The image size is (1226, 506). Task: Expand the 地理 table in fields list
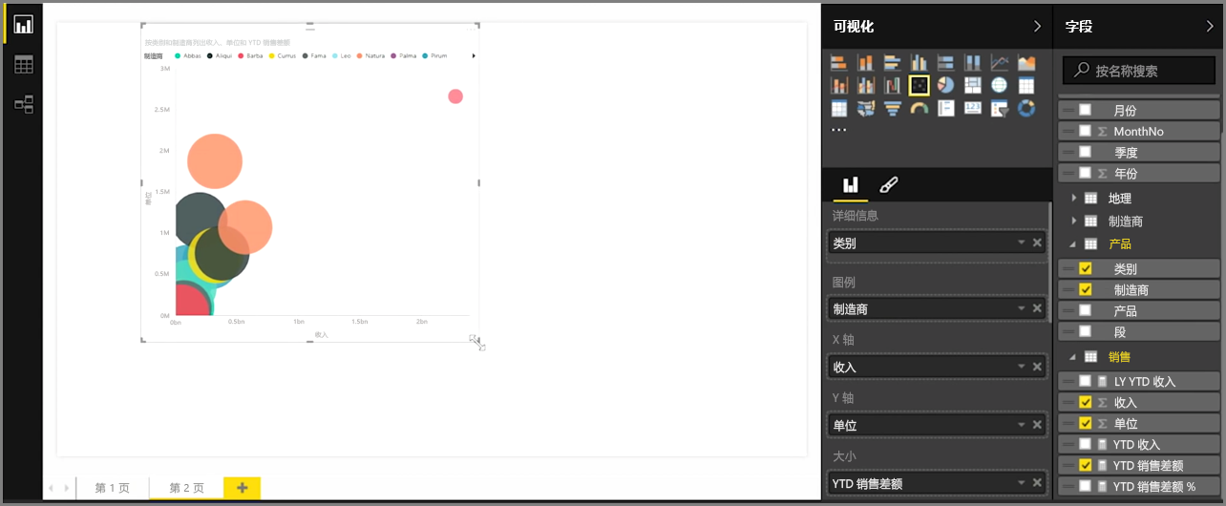(x=1073, y=198)
